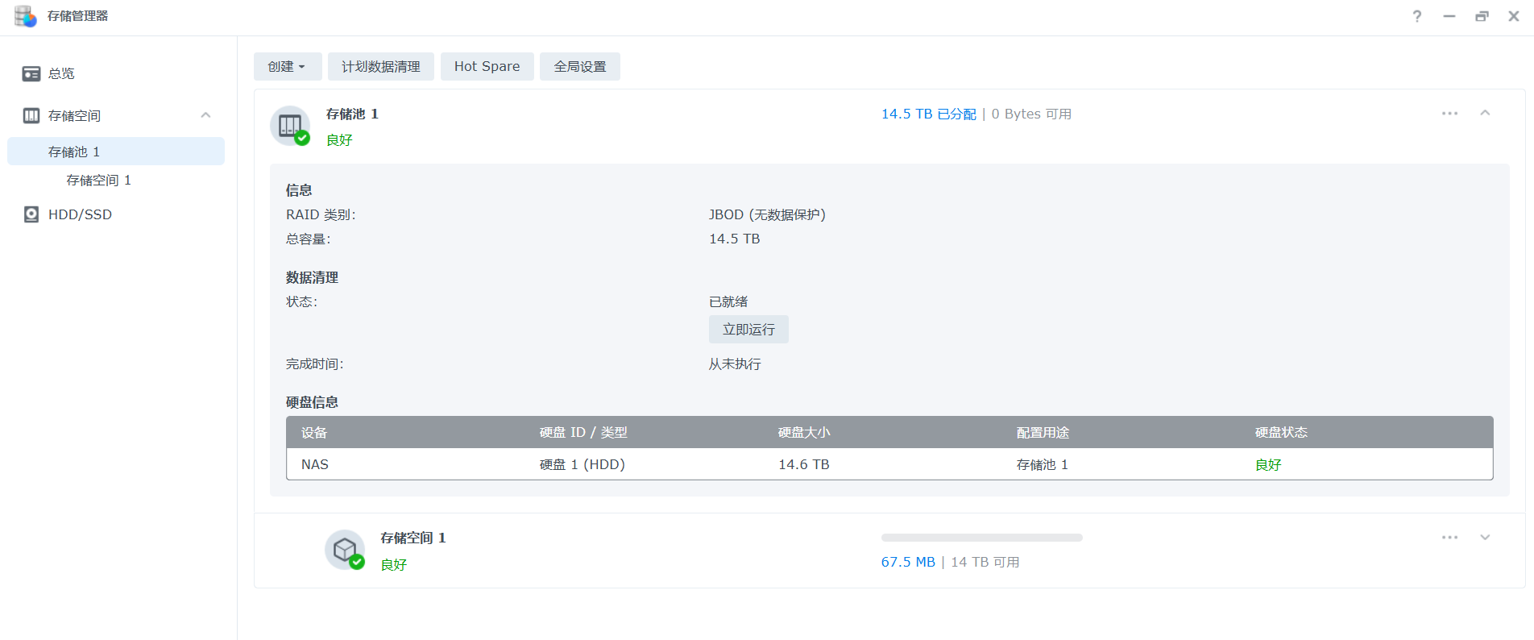Open help with the question mark icon

(1417, 16)
